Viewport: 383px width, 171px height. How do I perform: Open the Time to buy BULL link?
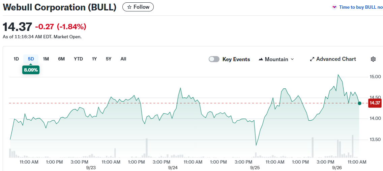(x=361, y=7)
